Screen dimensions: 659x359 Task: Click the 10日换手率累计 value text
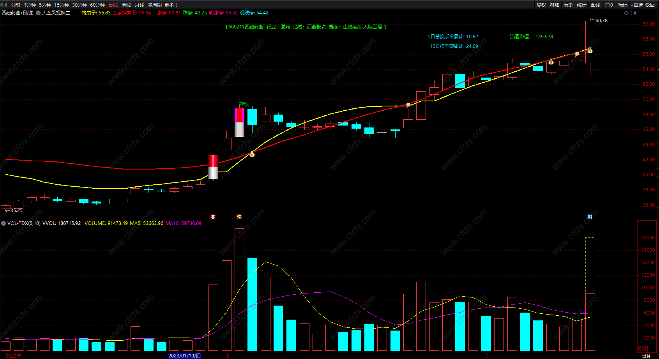coord(454,46)
